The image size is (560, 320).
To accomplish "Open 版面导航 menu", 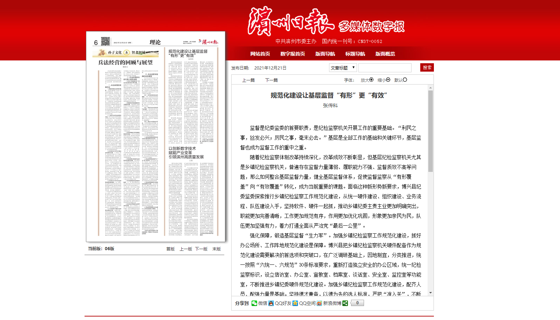I will point(325,54).
